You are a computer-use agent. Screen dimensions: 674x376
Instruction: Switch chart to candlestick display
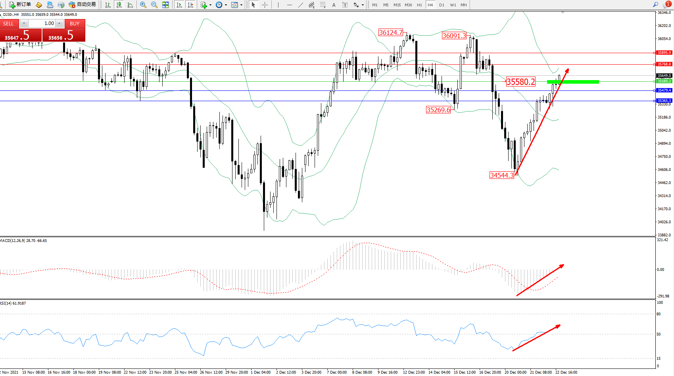(x=119, y=5)
